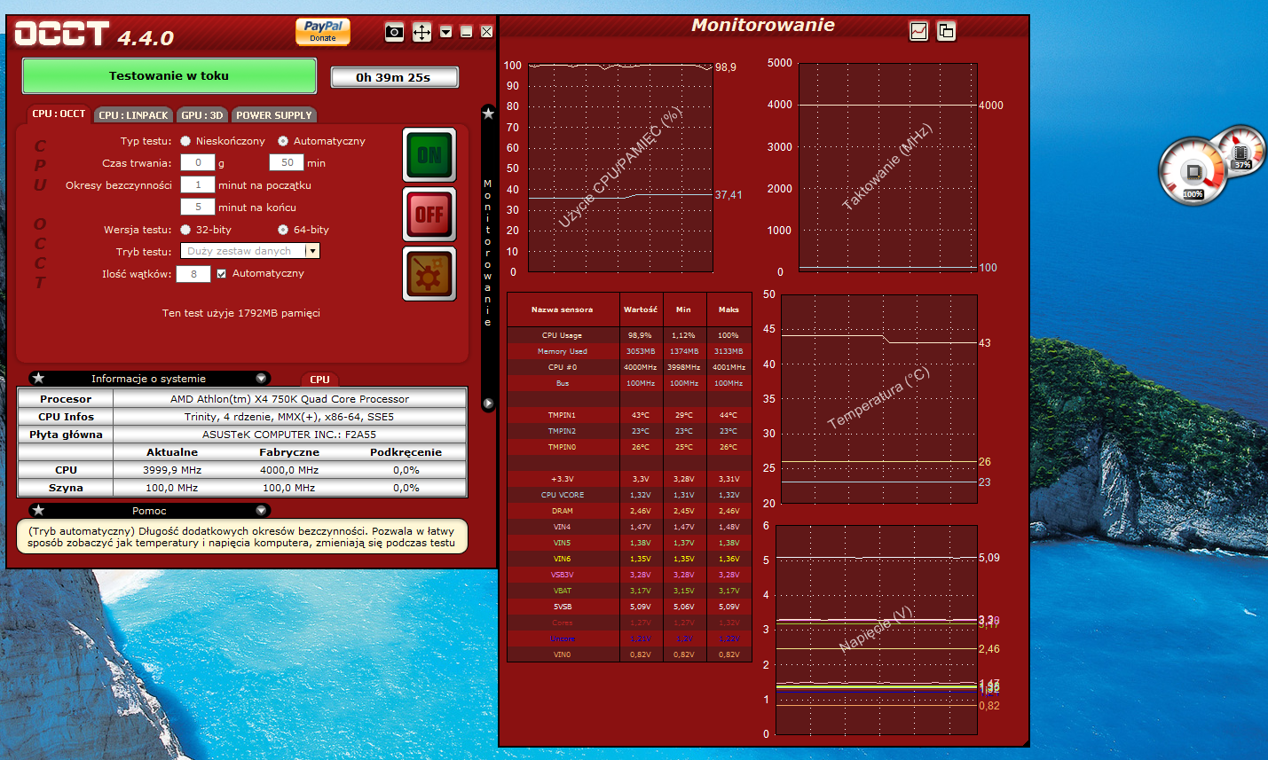Collapse the Pomoc section arrow

coord(261,510)
